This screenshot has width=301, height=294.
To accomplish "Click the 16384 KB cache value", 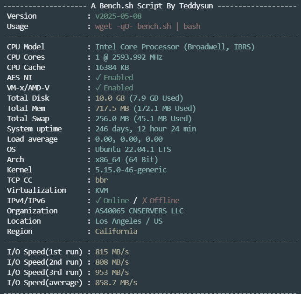I will 112,67.
